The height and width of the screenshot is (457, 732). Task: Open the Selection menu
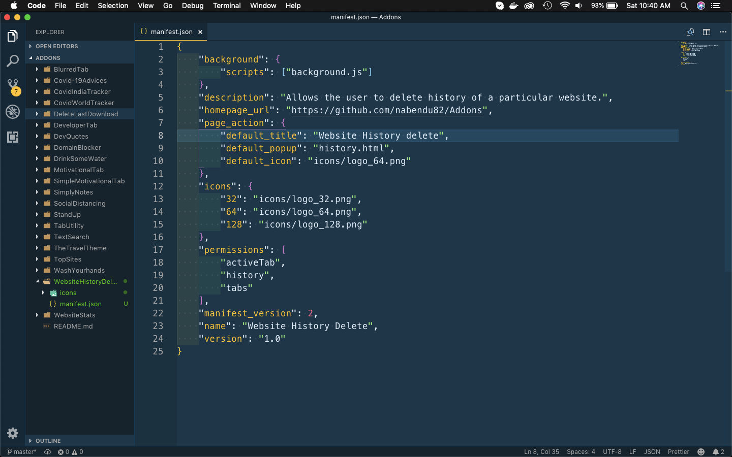pyautogui.click(x=113, y=6)
